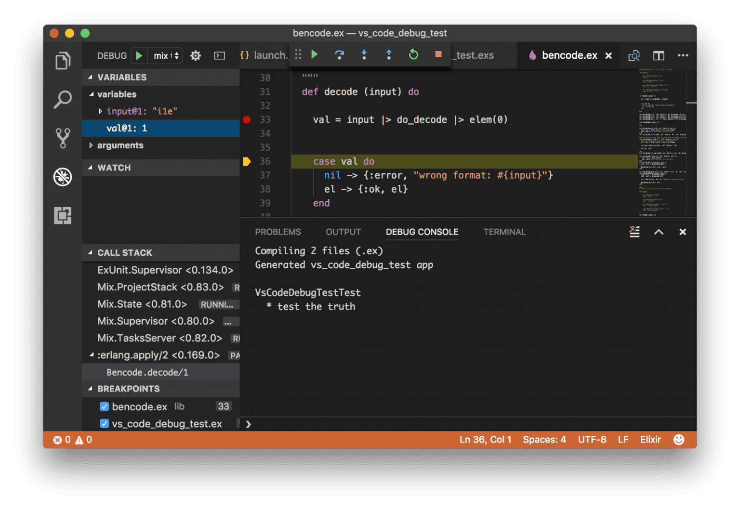Select the val@1 variable row
740x510 pixels.
[x=161, y=129]
